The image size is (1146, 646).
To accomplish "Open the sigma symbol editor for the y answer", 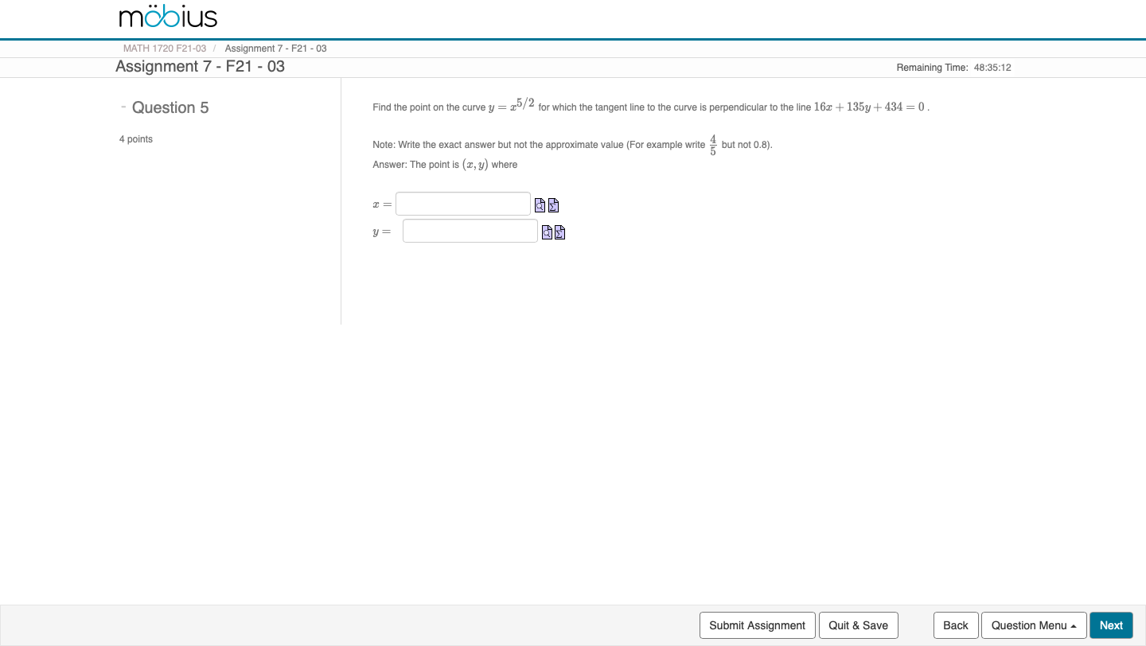I will click(559, 232).
